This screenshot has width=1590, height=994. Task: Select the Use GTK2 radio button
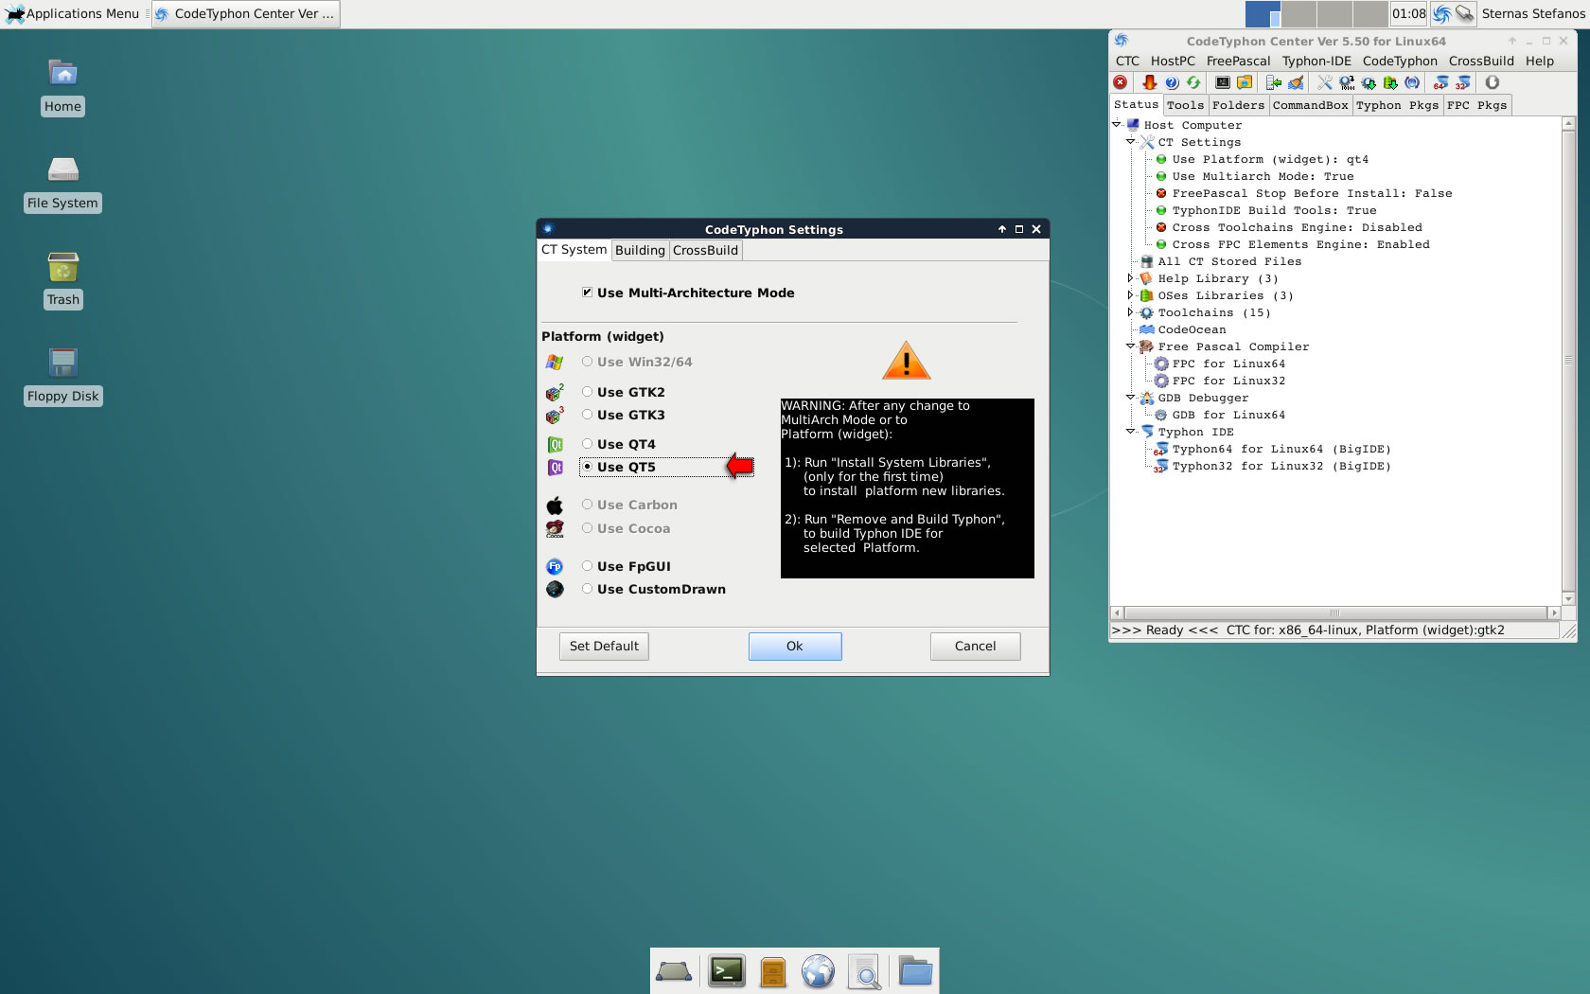coord(587,392)
